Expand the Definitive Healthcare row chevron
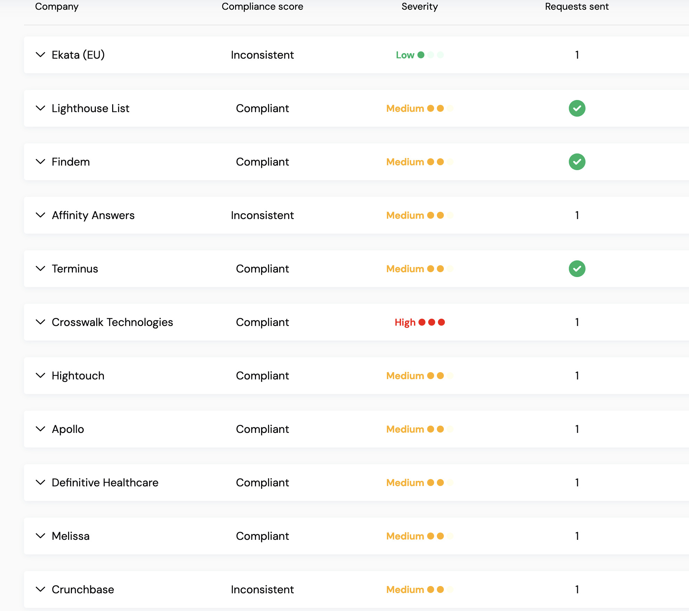Viewport: 689px width, 611px height. click(x=41, y=483)
